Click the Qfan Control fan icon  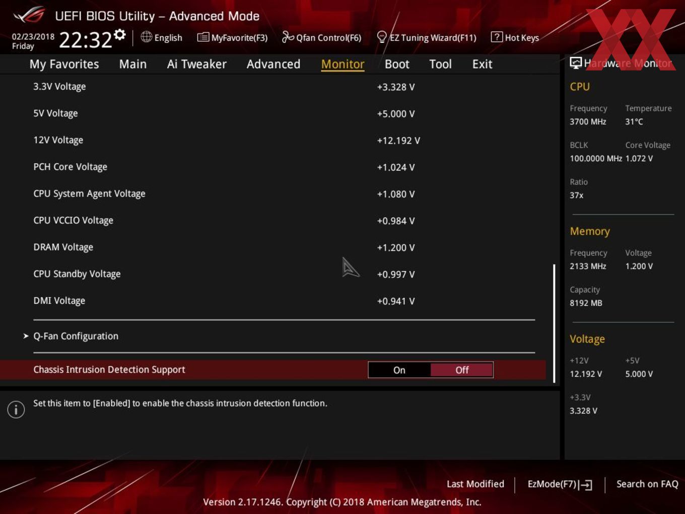coord(288,37)
